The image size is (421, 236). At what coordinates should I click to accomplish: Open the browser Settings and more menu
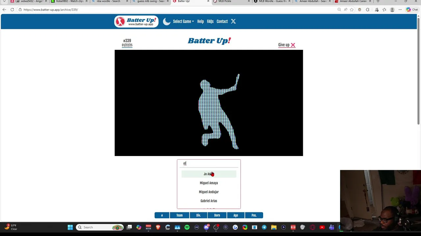click(x=400, y=10)
